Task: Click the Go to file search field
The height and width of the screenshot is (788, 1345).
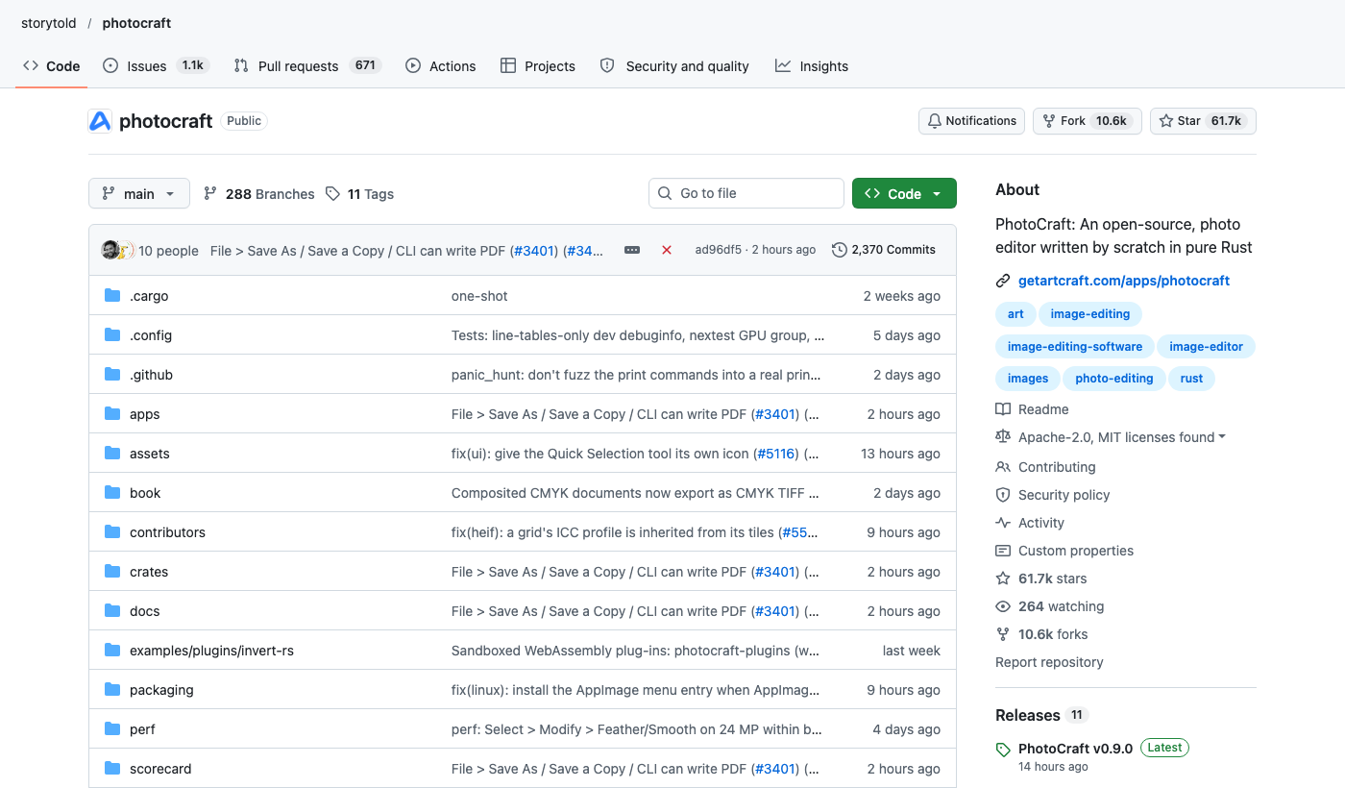Action: 746,193
